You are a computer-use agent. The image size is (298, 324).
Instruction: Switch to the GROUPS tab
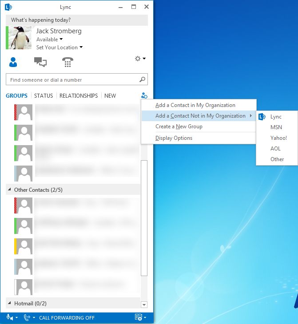[x=16, y=96]
